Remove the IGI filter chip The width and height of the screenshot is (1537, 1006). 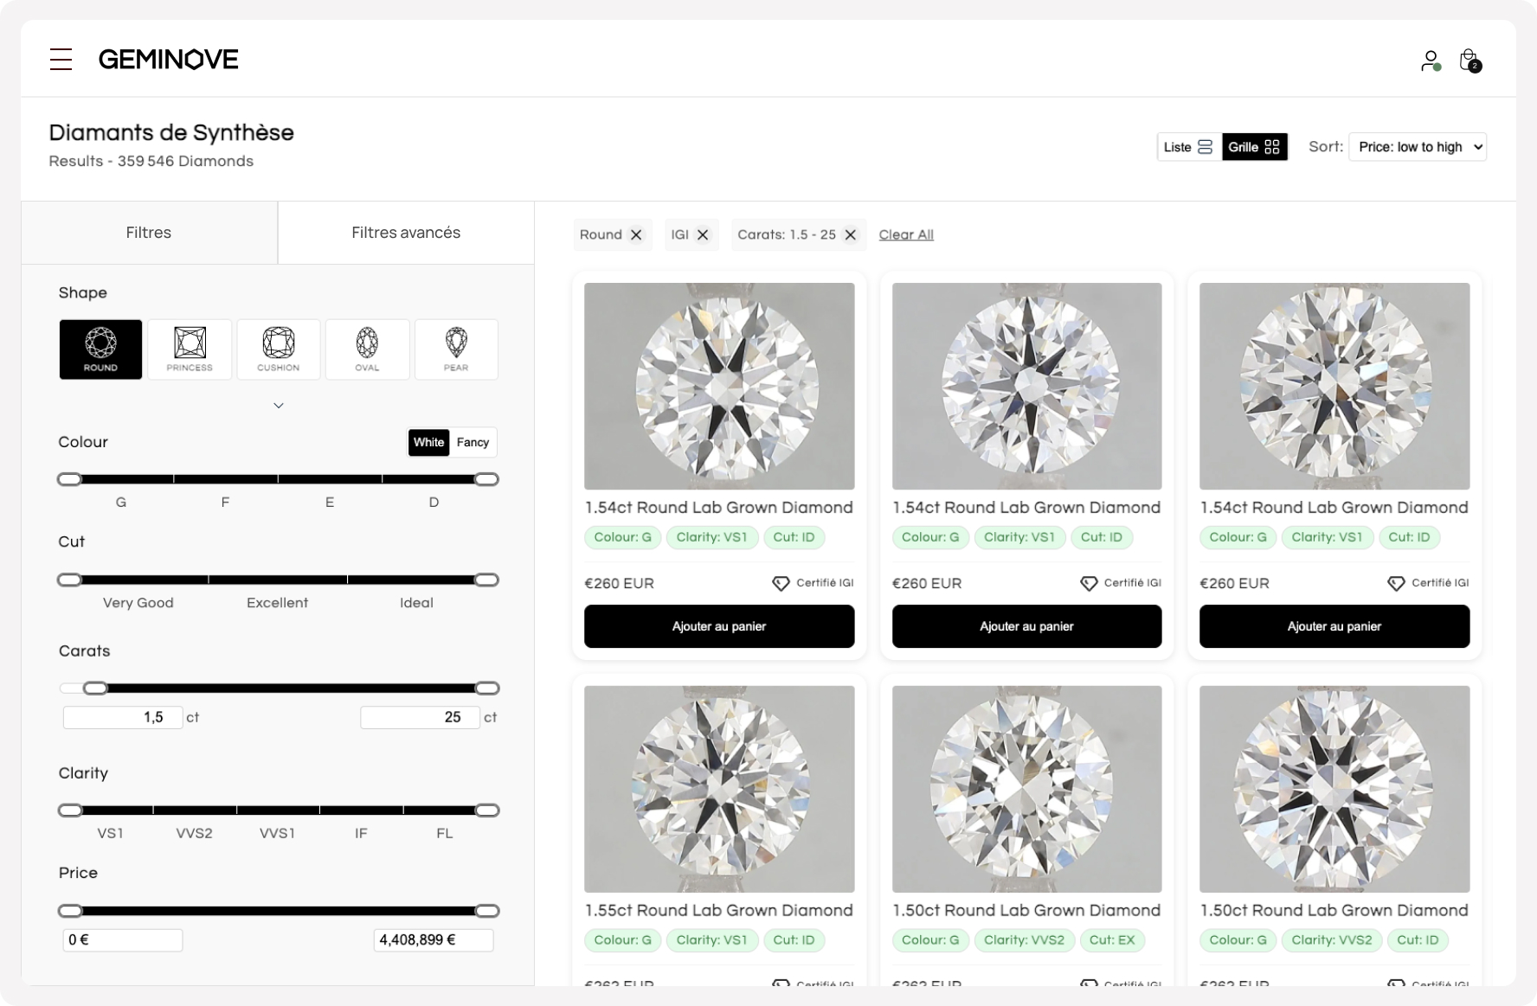pos(703,234)
